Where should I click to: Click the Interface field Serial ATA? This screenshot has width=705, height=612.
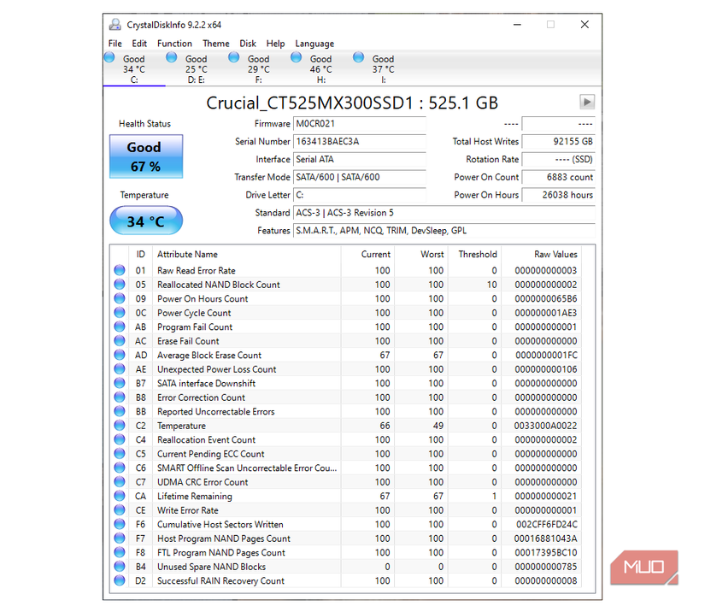click(x=359, y=159)
